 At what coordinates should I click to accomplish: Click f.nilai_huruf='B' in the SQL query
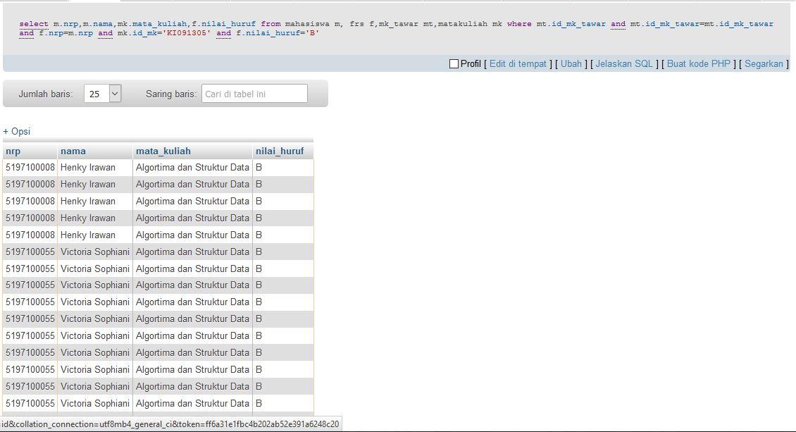(x=278, y=33)
